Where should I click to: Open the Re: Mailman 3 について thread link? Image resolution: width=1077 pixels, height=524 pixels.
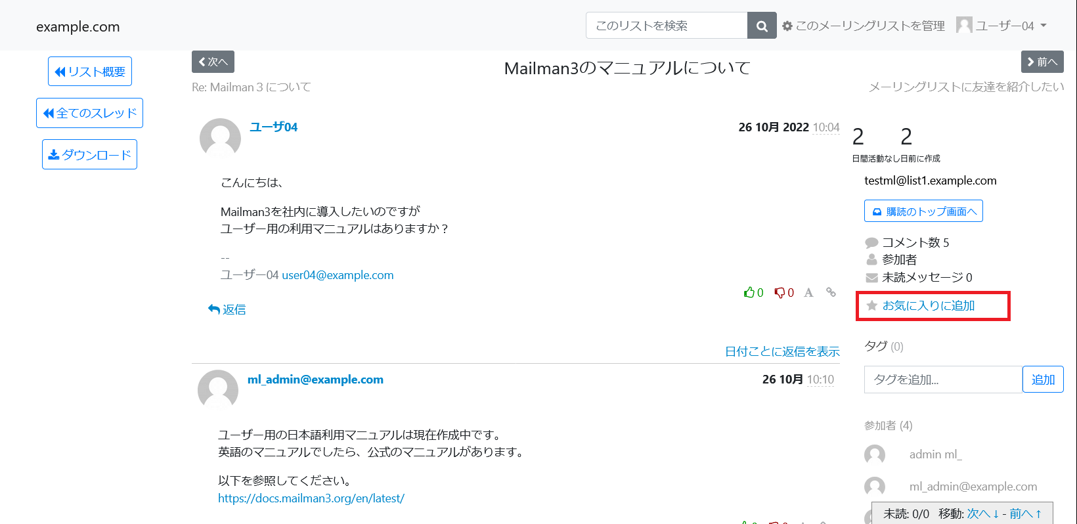pos(252,87)
